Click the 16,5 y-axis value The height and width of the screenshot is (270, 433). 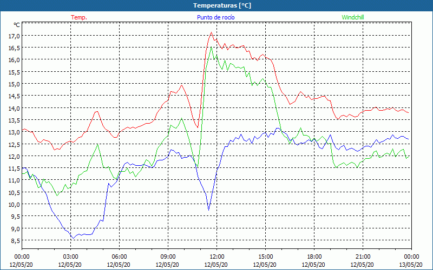click(x=15, y=48)
